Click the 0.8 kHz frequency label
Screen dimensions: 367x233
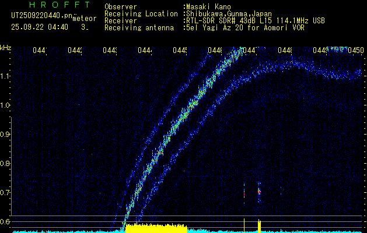coord(5,163)
